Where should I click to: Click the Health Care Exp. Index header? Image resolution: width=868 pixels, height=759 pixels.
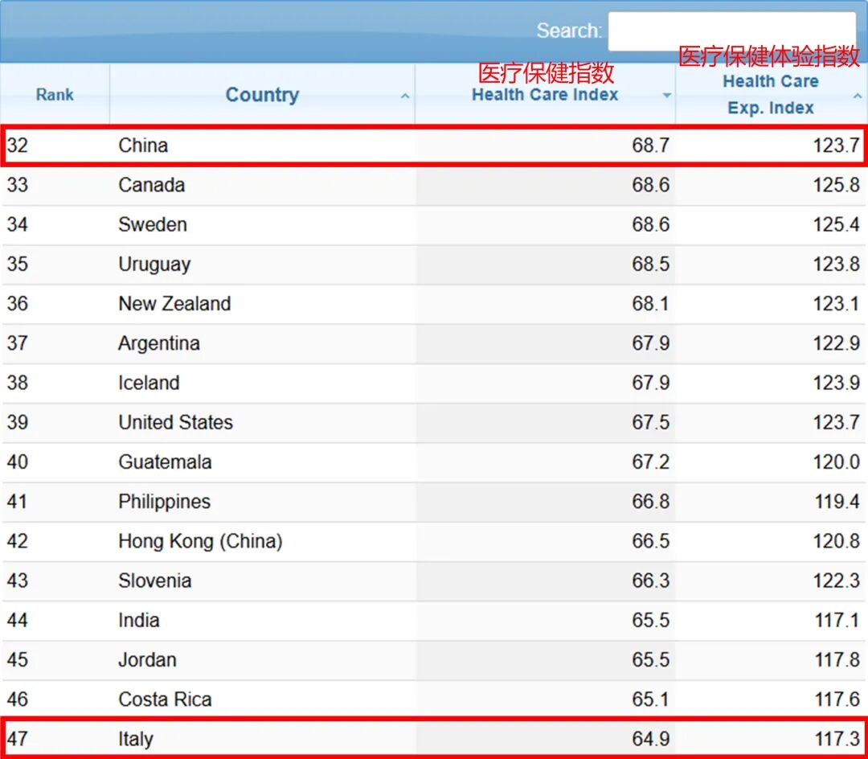[770, 95]
